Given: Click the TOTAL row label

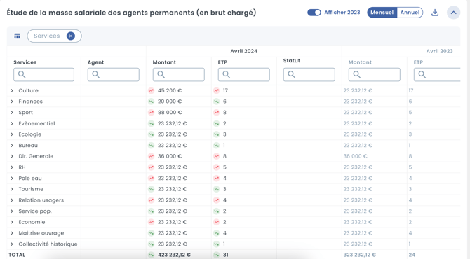Looking at the screenshot, I should pos(17,255).
